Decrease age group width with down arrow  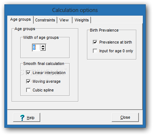click(43, 49)
